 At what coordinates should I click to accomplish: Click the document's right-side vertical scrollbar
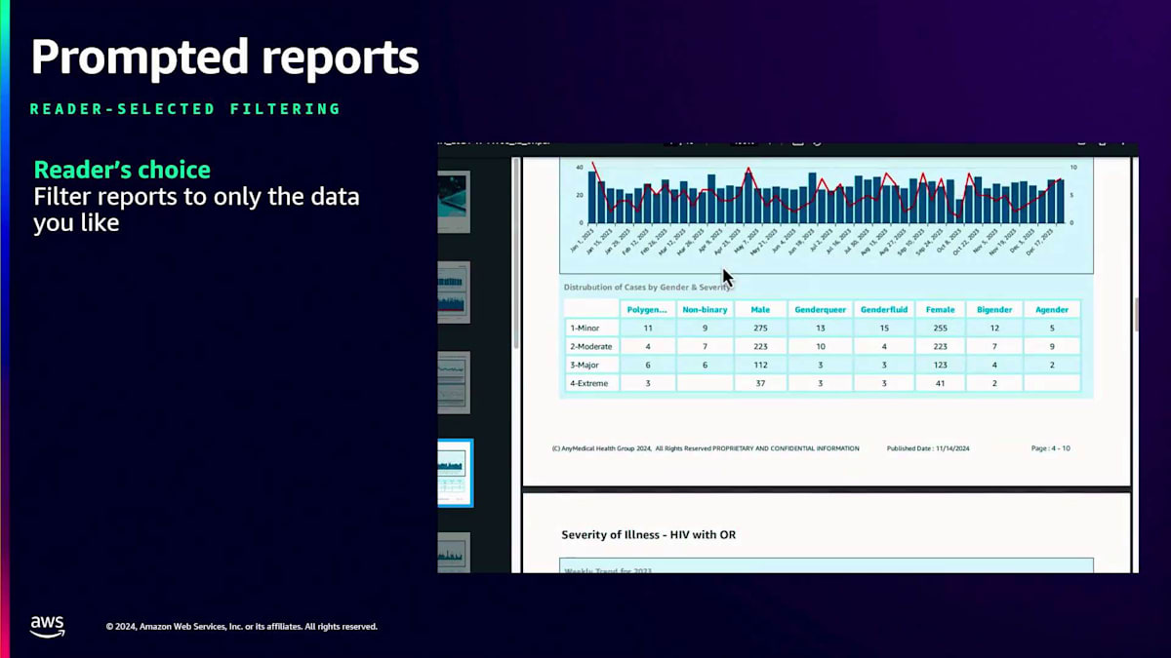[x=1135, y=315]
